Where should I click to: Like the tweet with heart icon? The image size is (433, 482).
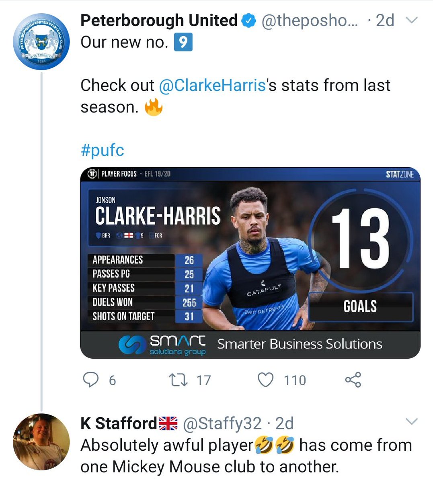(265, 380)
